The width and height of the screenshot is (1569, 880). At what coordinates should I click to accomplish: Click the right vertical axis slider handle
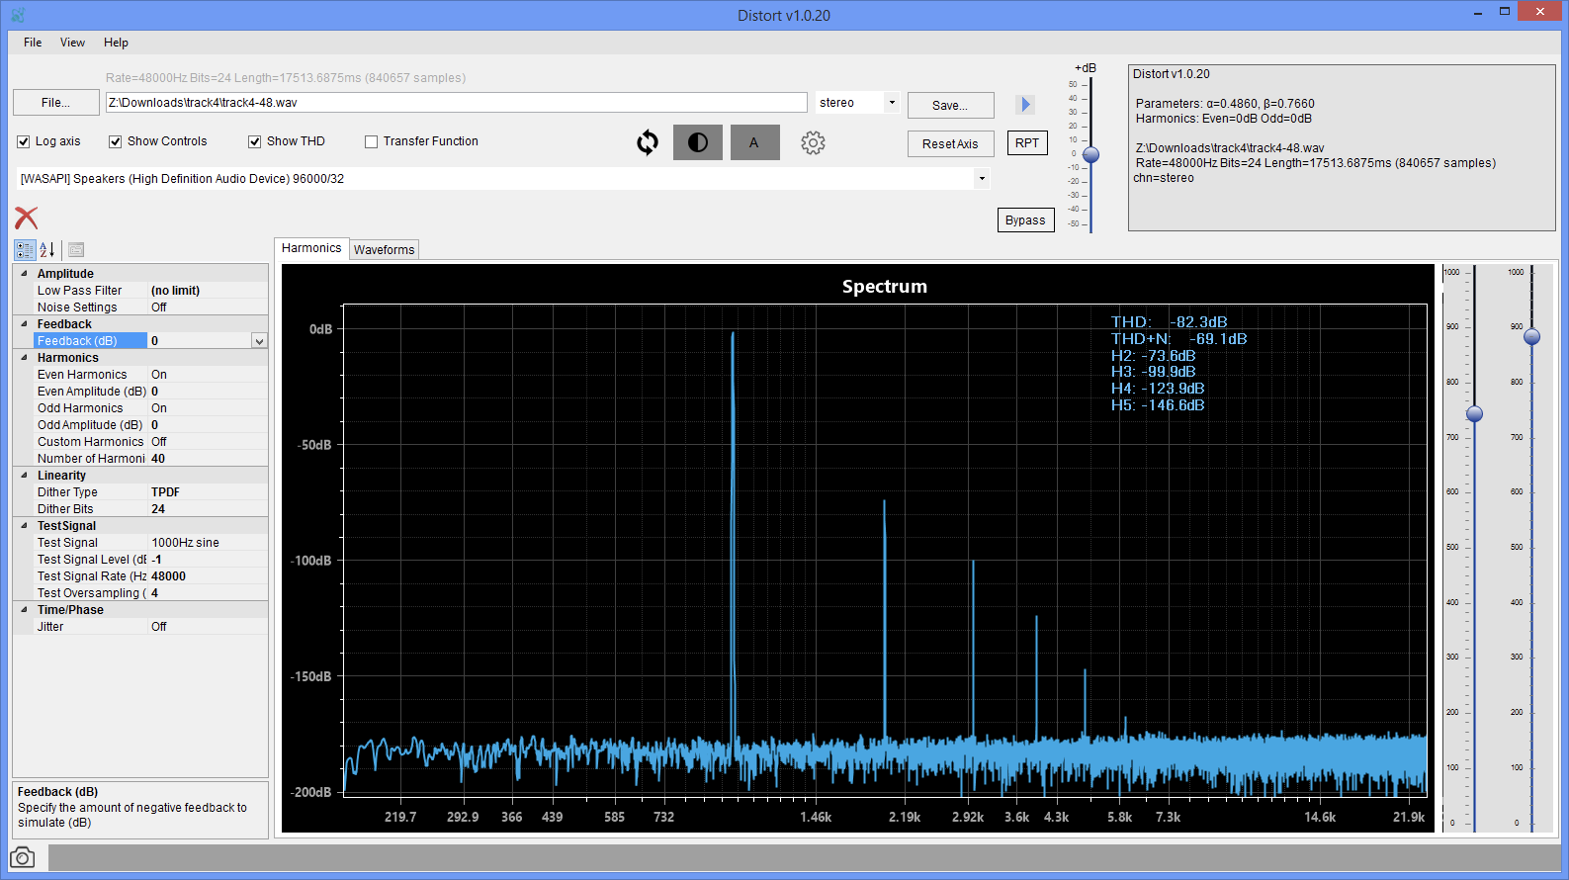pos(1531,337)
